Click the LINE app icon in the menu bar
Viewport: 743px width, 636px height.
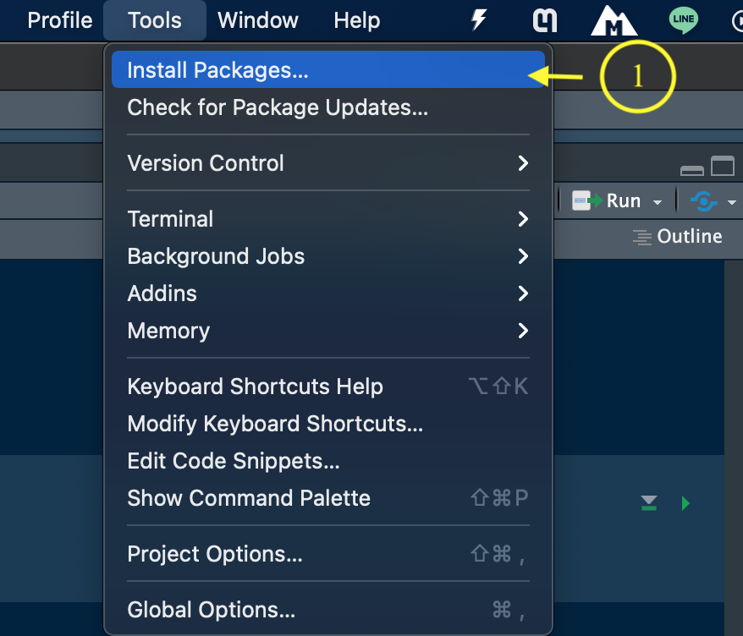[683, 18]
